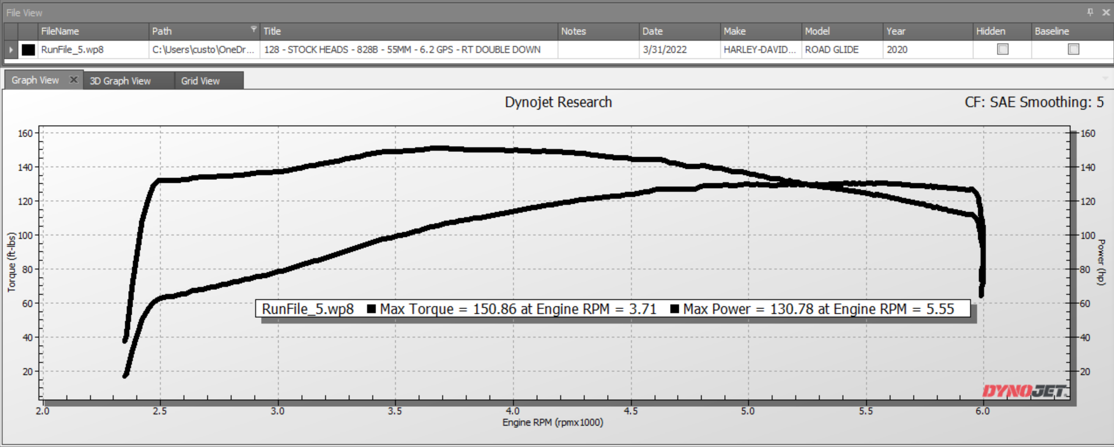This screenshot has width=1114, height=447.
Task: Click the Baseline column header
Action: [1073, 31]
